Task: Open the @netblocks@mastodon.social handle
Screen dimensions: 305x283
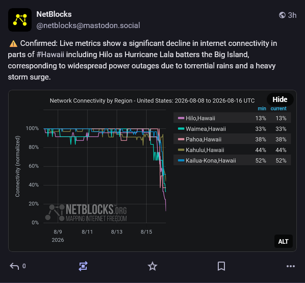Action: 88,25
